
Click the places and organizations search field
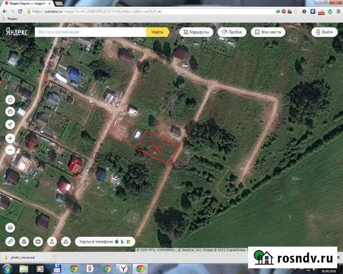90,32
